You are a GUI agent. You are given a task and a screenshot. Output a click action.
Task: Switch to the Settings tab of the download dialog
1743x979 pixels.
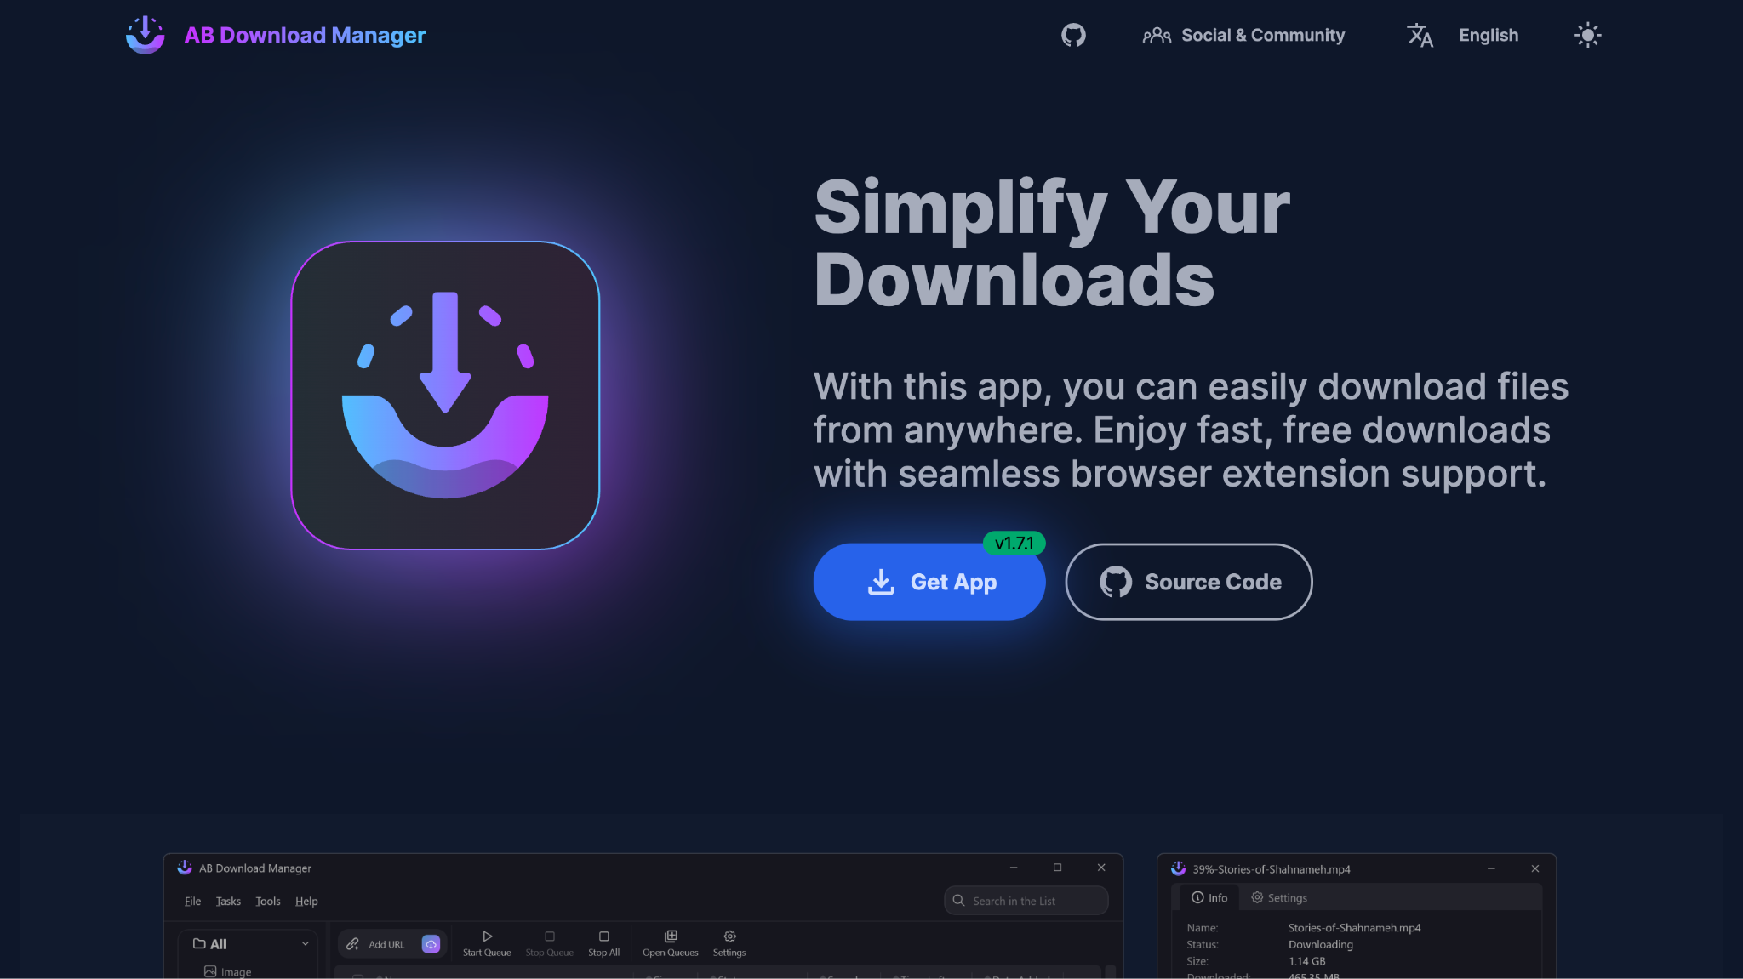pos(1278,897)
